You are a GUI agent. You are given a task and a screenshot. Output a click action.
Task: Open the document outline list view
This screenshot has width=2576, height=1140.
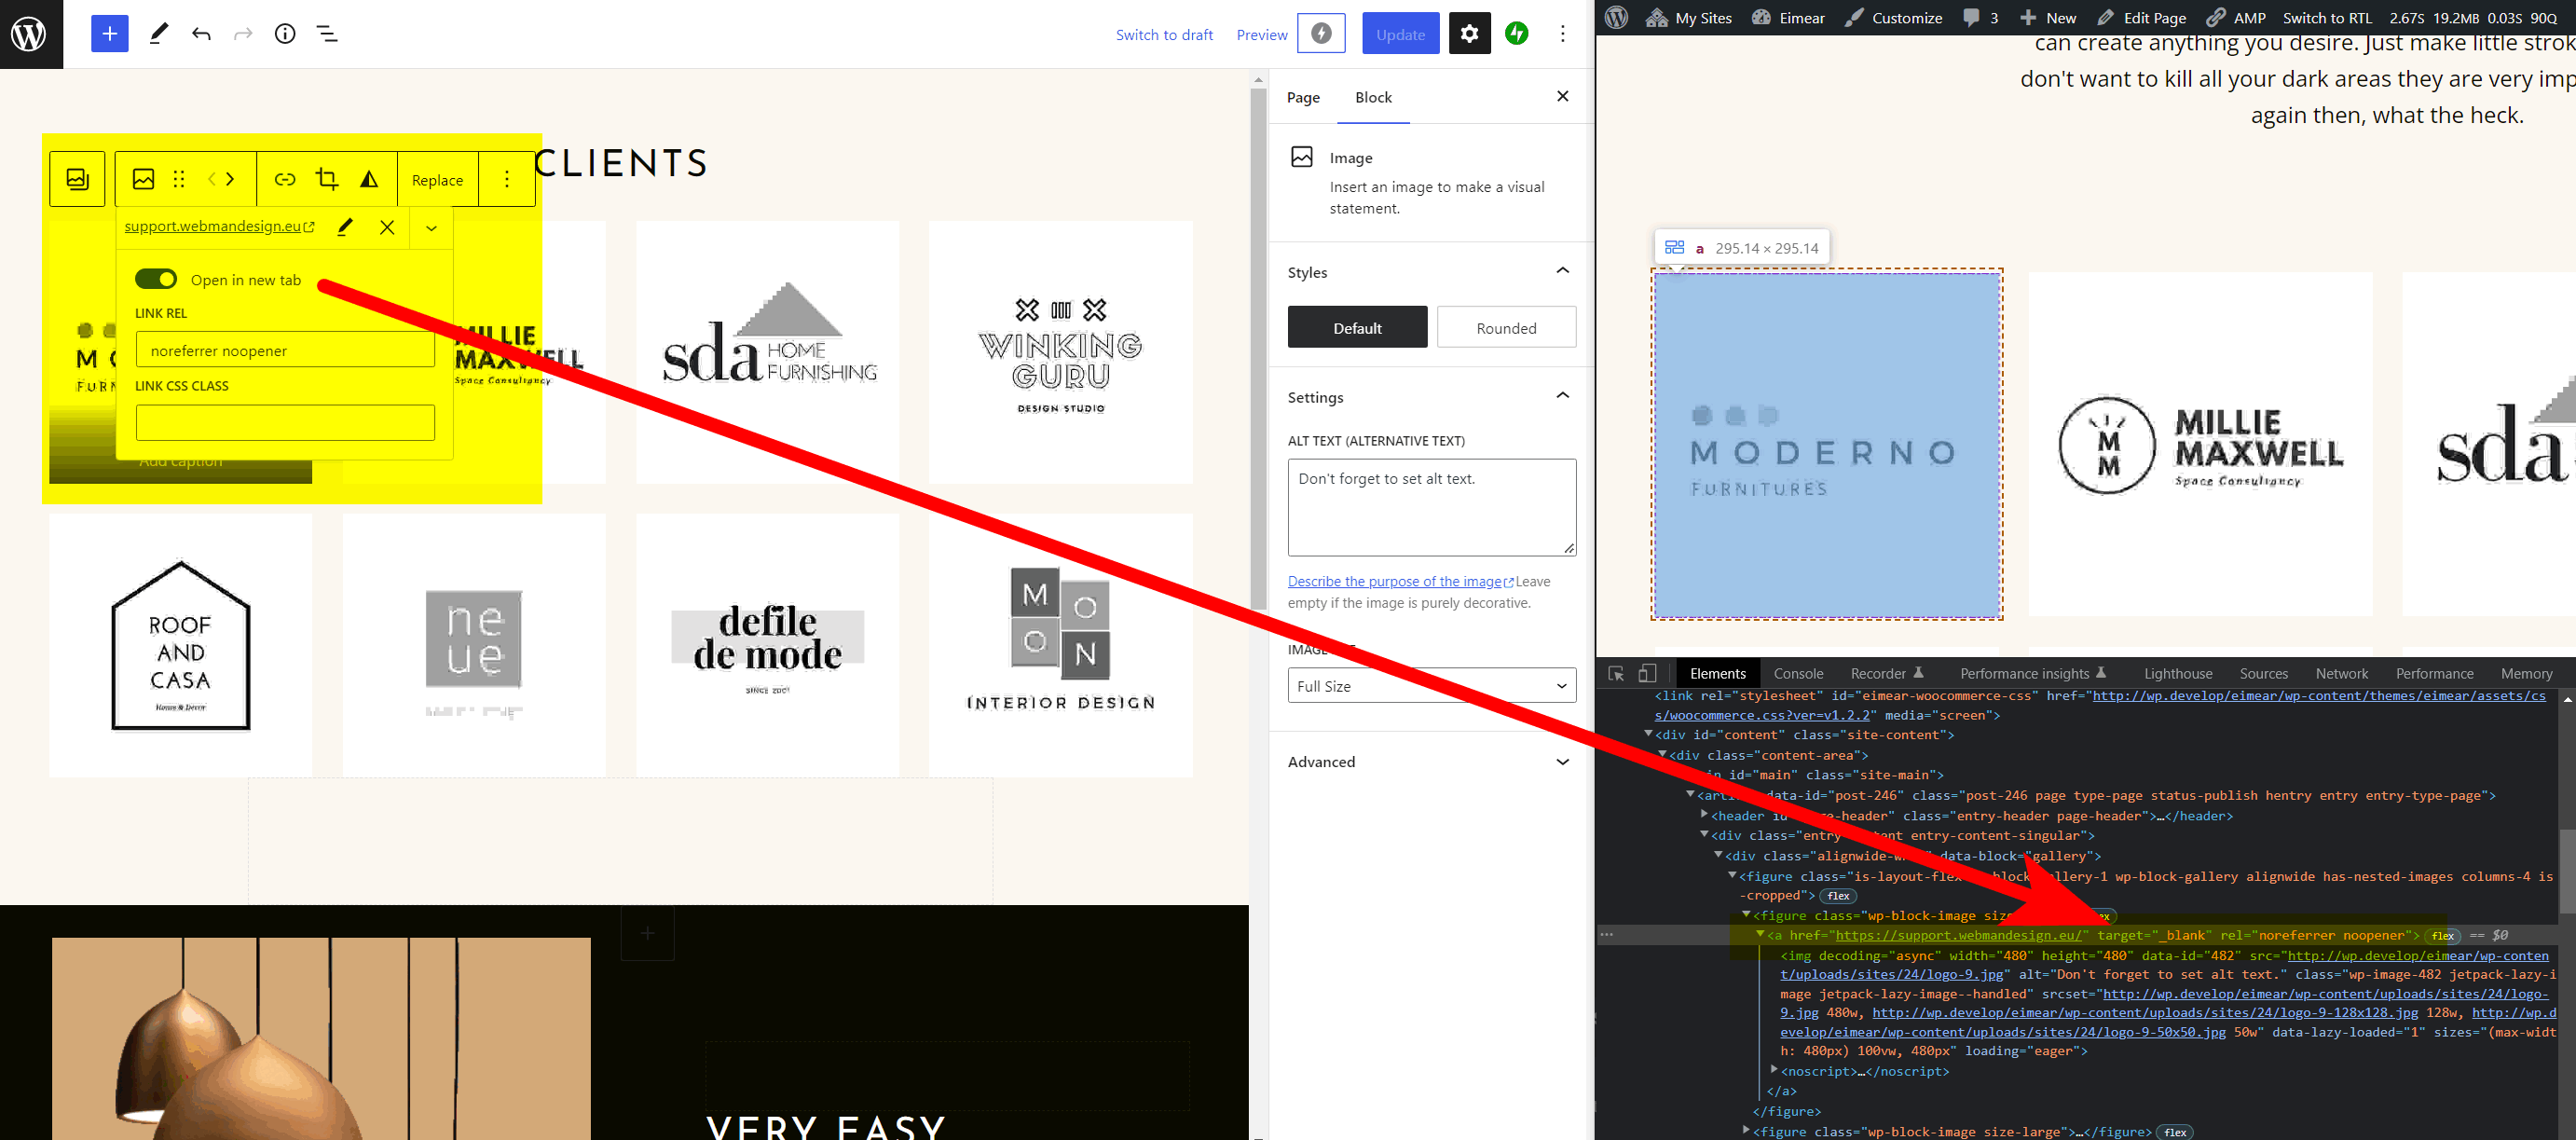[327, 34]
